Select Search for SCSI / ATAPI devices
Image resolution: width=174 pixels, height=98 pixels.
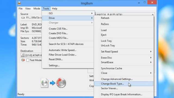pos(66,44)
